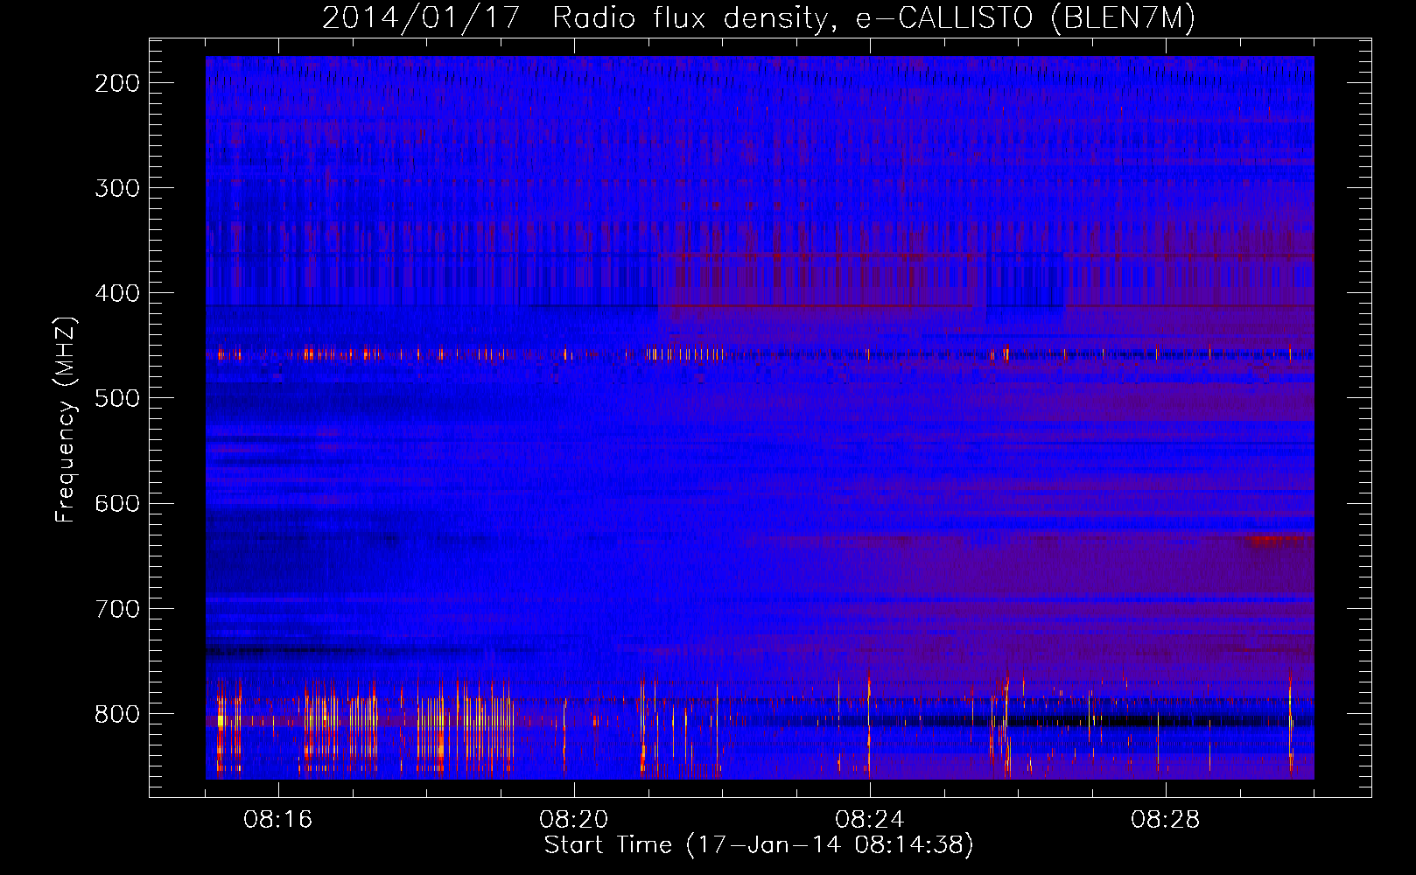Click the 800 frequency tick label

click(117, 714)
